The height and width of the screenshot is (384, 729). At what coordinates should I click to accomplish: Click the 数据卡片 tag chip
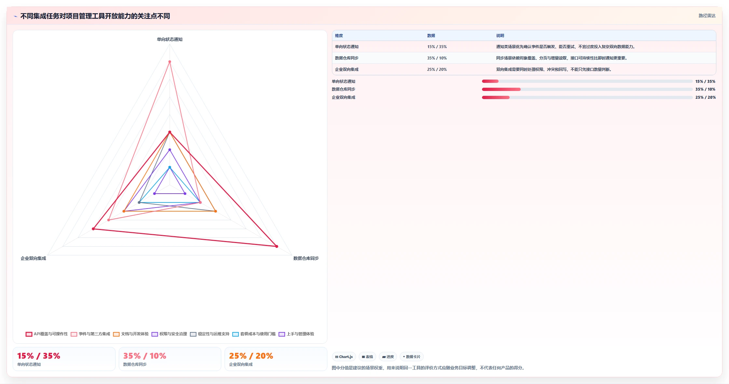(412, 357)
